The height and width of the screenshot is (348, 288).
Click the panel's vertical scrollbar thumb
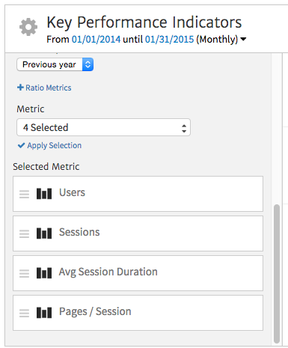tap(277, 274)
